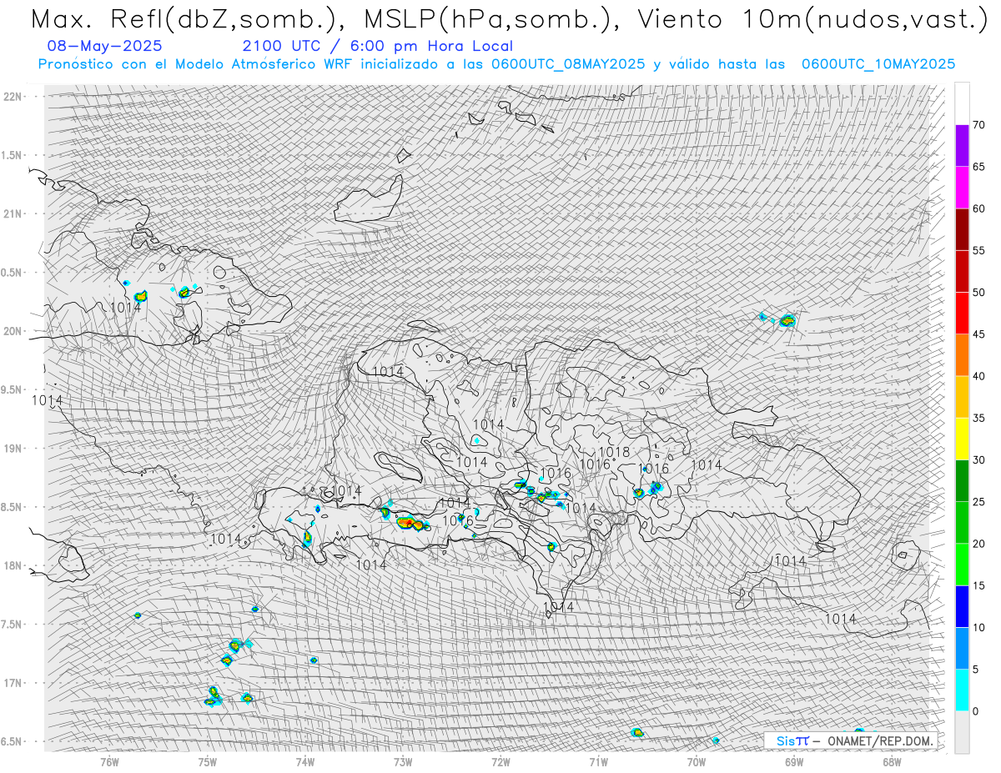Click the colorbar tick label '70'
Image resolution: width=1001 pixels, height=773 pixels.
pos(978,125)
